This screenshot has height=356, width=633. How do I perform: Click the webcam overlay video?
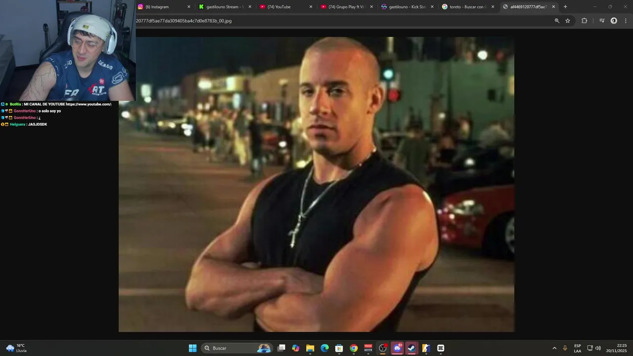[x=68, y=50]
